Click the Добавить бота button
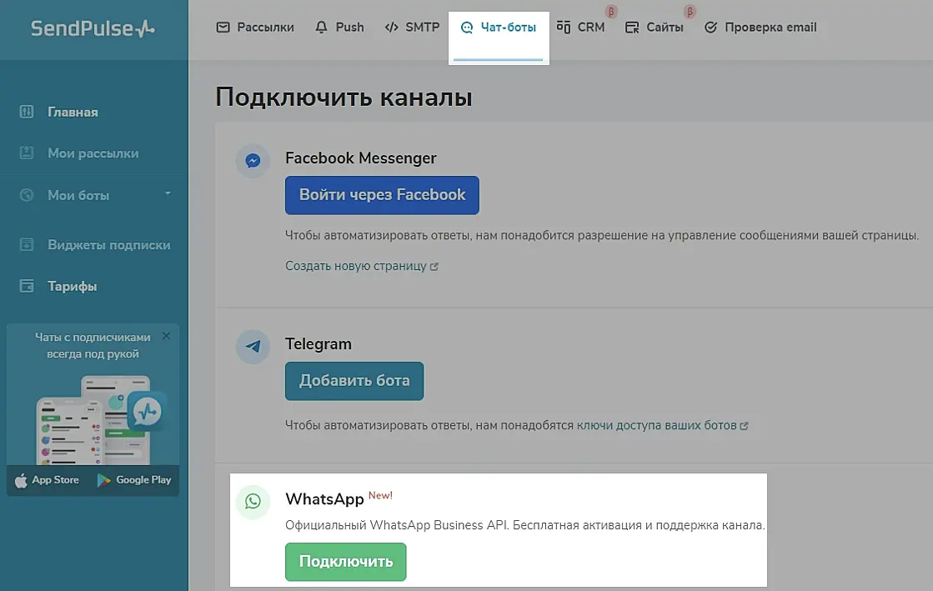933x591 pixels. coord(354,381)
